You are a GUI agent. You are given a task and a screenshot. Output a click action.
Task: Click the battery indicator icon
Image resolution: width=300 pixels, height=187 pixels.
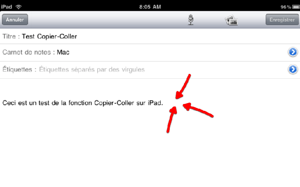point(296,7)
